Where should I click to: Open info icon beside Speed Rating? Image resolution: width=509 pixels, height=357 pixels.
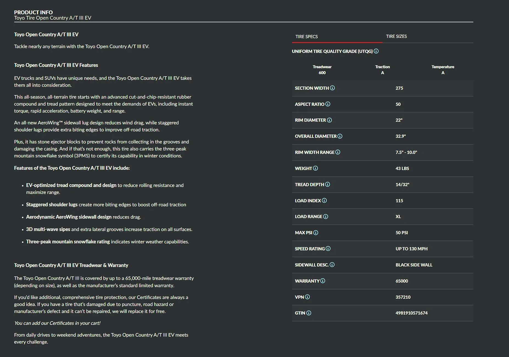(x=328, y=249)
